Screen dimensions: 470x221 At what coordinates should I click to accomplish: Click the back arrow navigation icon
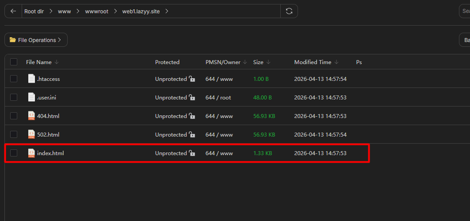(13, 11)
